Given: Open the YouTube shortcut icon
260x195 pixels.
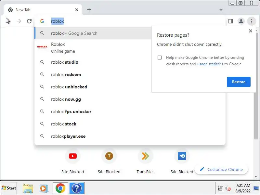Looking at the screenshot, I should [x=72, y=156].
